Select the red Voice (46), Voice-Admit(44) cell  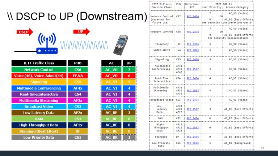39,76
